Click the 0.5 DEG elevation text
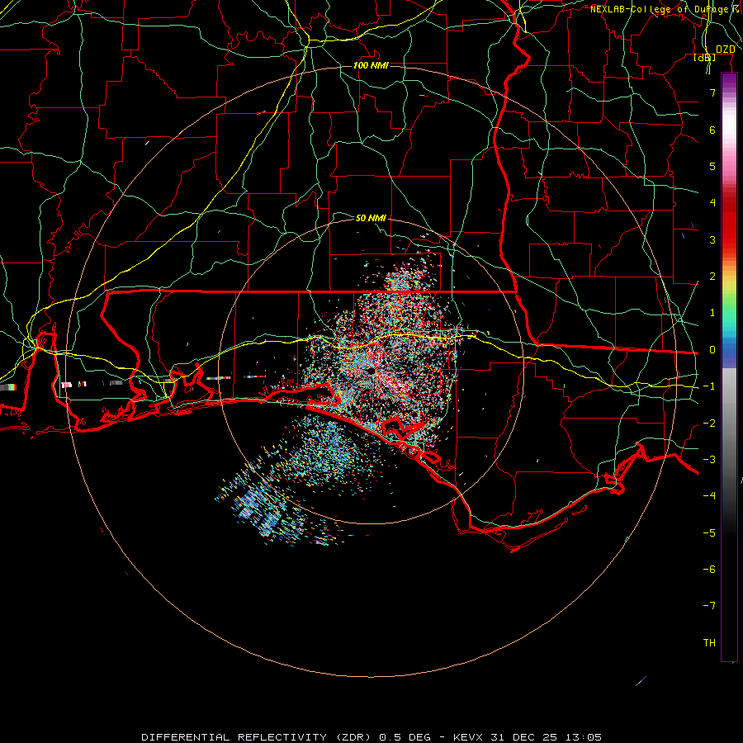The width and height of the screenshot is (743, 743). click(405, 737)
